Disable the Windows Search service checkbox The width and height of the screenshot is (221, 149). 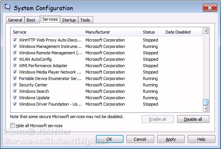pos(15,91)
